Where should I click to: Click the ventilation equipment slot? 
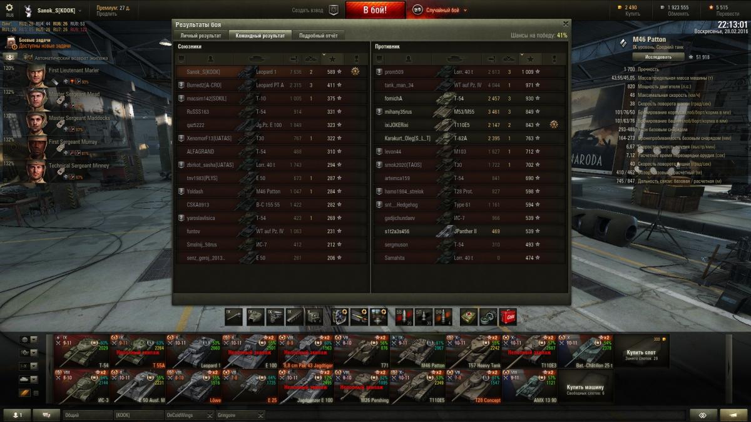point(340,317)
